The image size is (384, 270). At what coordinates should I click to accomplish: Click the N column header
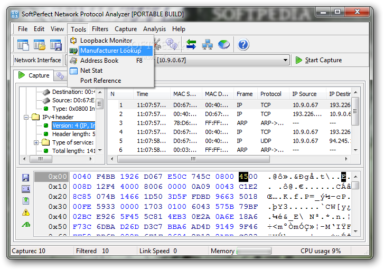[121, 94]
